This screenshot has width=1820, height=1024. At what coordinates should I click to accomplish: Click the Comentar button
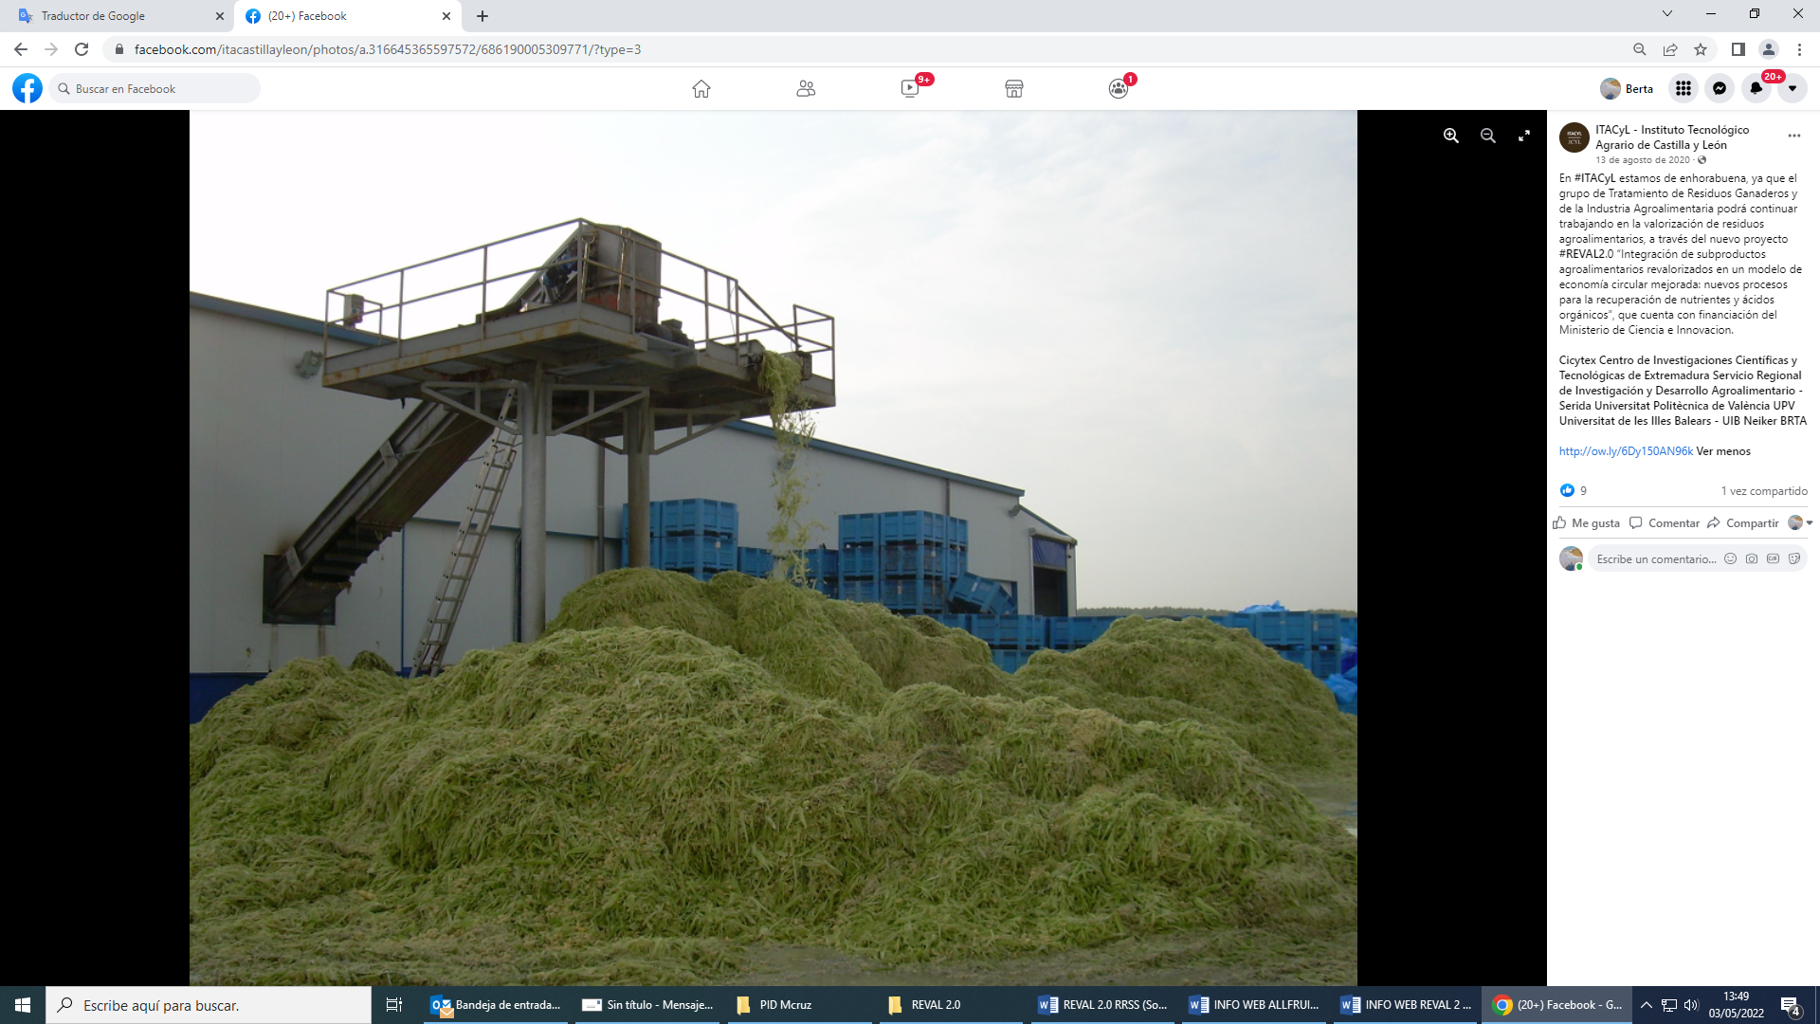[x=1665, y=523]
